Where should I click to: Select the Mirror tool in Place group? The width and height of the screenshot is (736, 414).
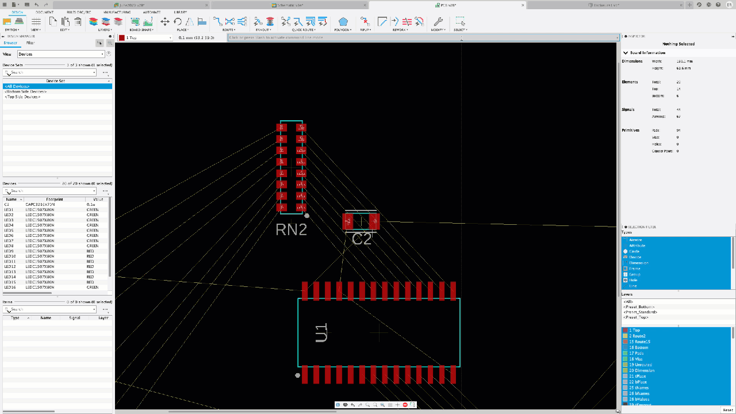pos(190,22)
